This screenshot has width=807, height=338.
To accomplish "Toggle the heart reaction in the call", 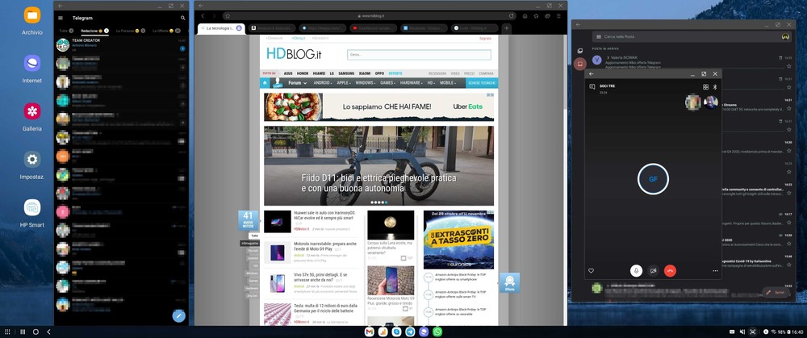I will click(x=592, y=271).
